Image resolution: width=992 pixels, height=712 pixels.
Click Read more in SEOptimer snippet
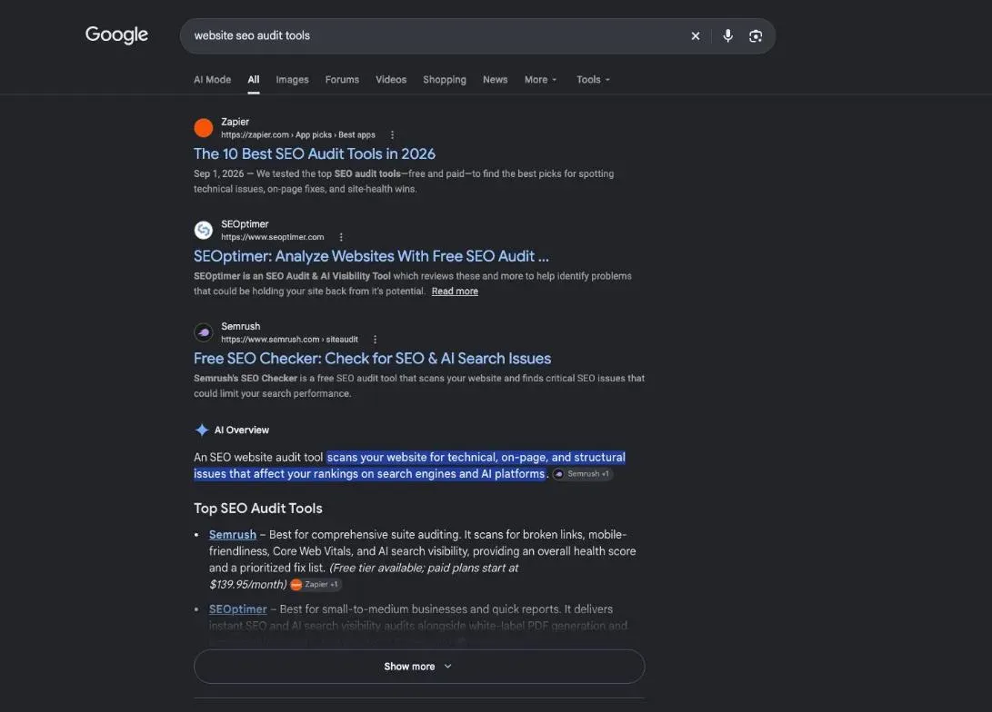455,292
